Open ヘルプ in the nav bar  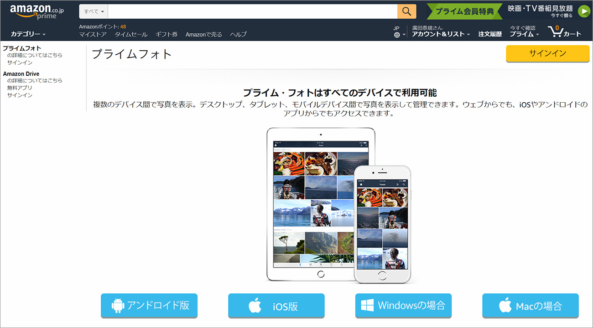click(x=238, y=35)
